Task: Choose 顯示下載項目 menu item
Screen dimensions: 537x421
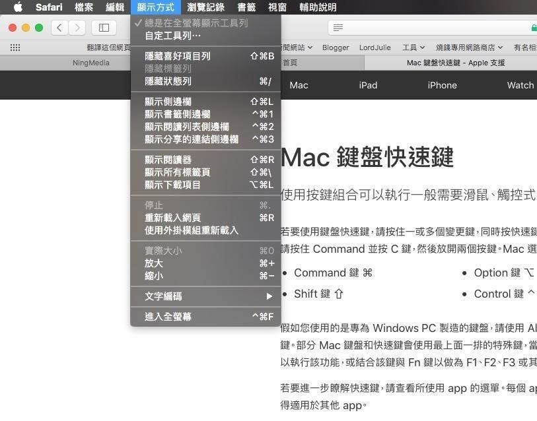Action: (206, 185)
